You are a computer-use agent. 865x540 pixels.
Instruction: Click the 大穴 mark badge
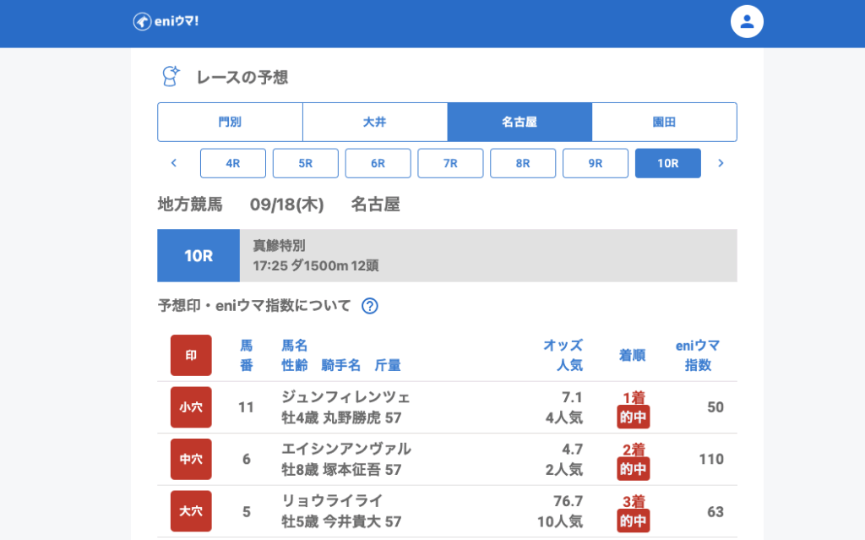pos(191,511)
